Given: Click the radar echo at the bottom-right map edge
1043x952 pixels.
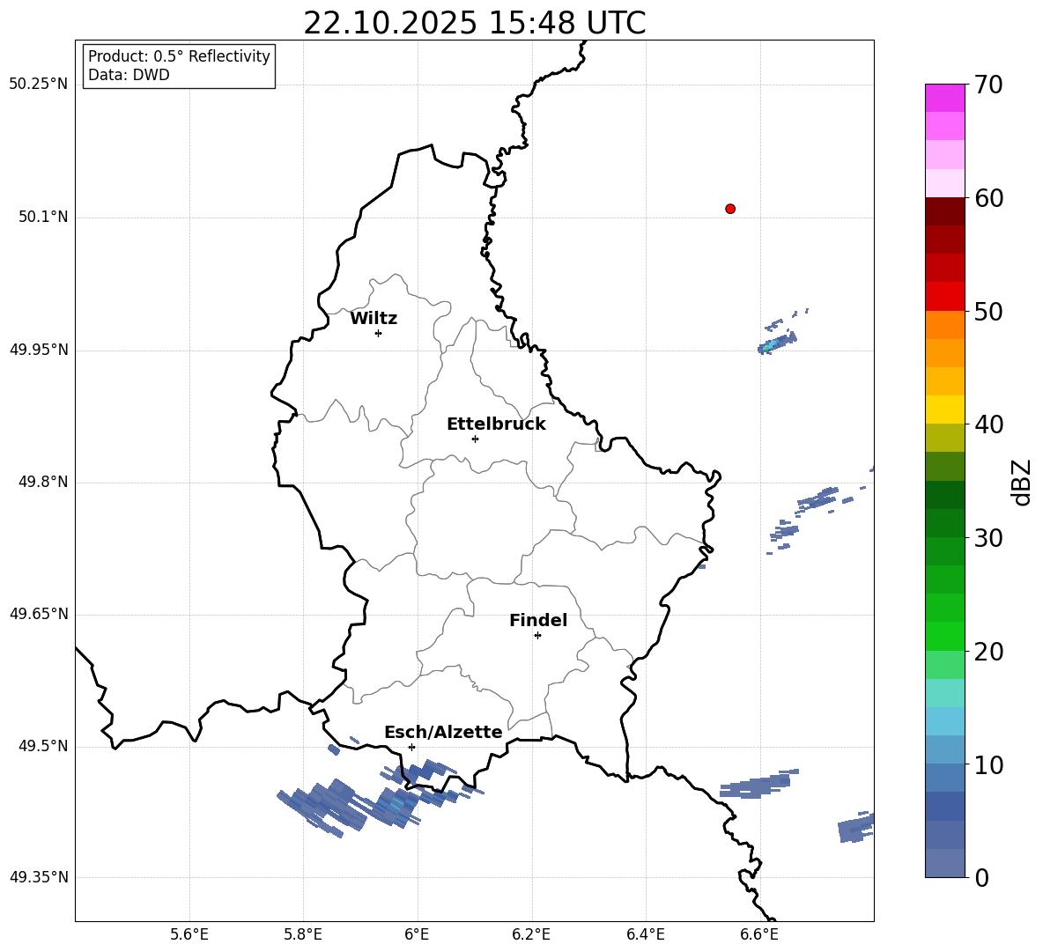Looking at the screenshot, I should 856,828.
